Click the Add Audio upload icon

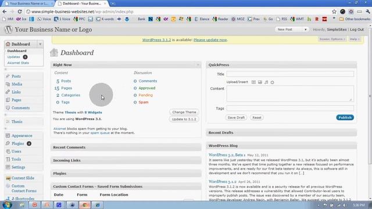tap(266, 82)
